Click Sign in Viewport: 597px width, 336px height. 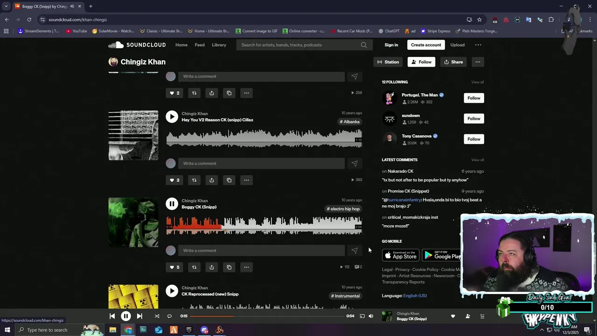point(391,45)
